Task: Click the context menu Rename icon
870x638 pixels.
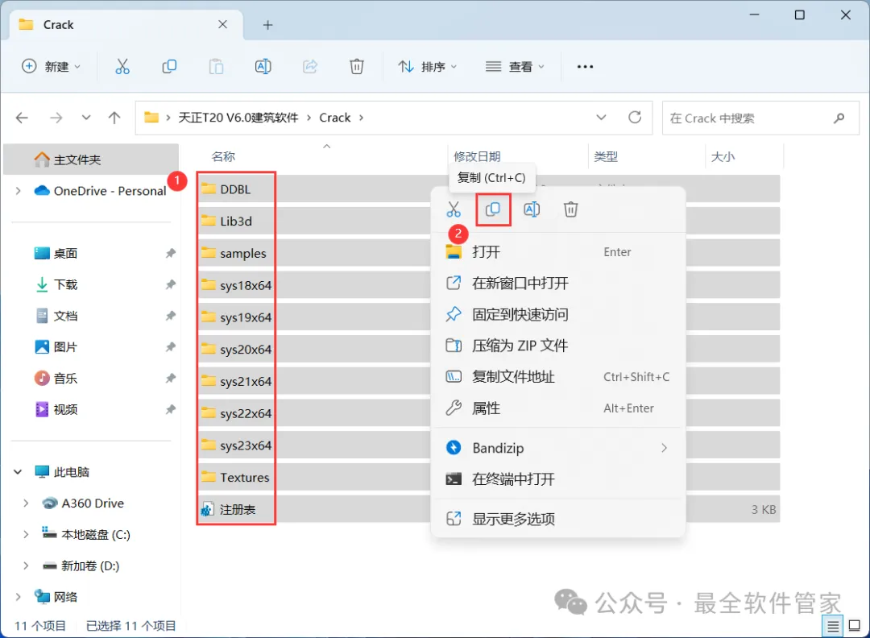Action: (x=532, y=209)
